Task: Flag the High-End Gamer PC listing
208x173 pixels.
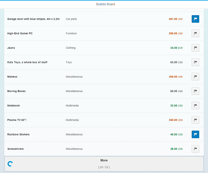Action: pyautogui.click(x=195, y=34)
